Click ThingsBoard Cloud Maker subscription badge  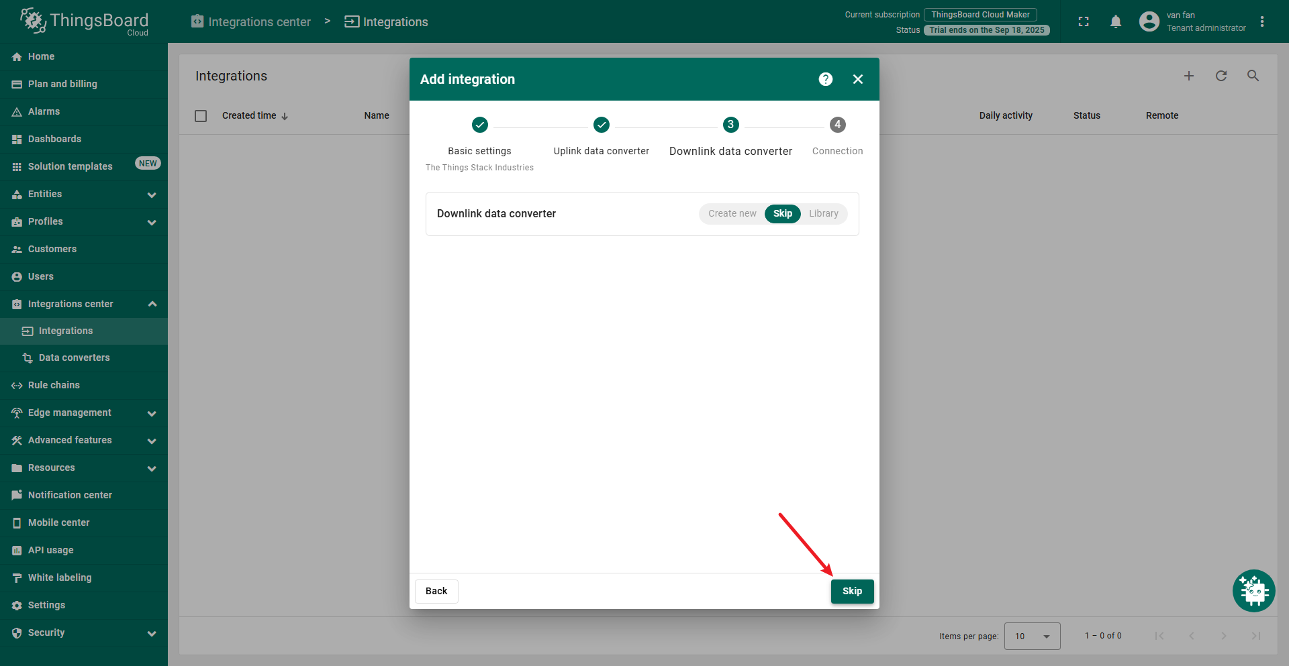point(980,14)
